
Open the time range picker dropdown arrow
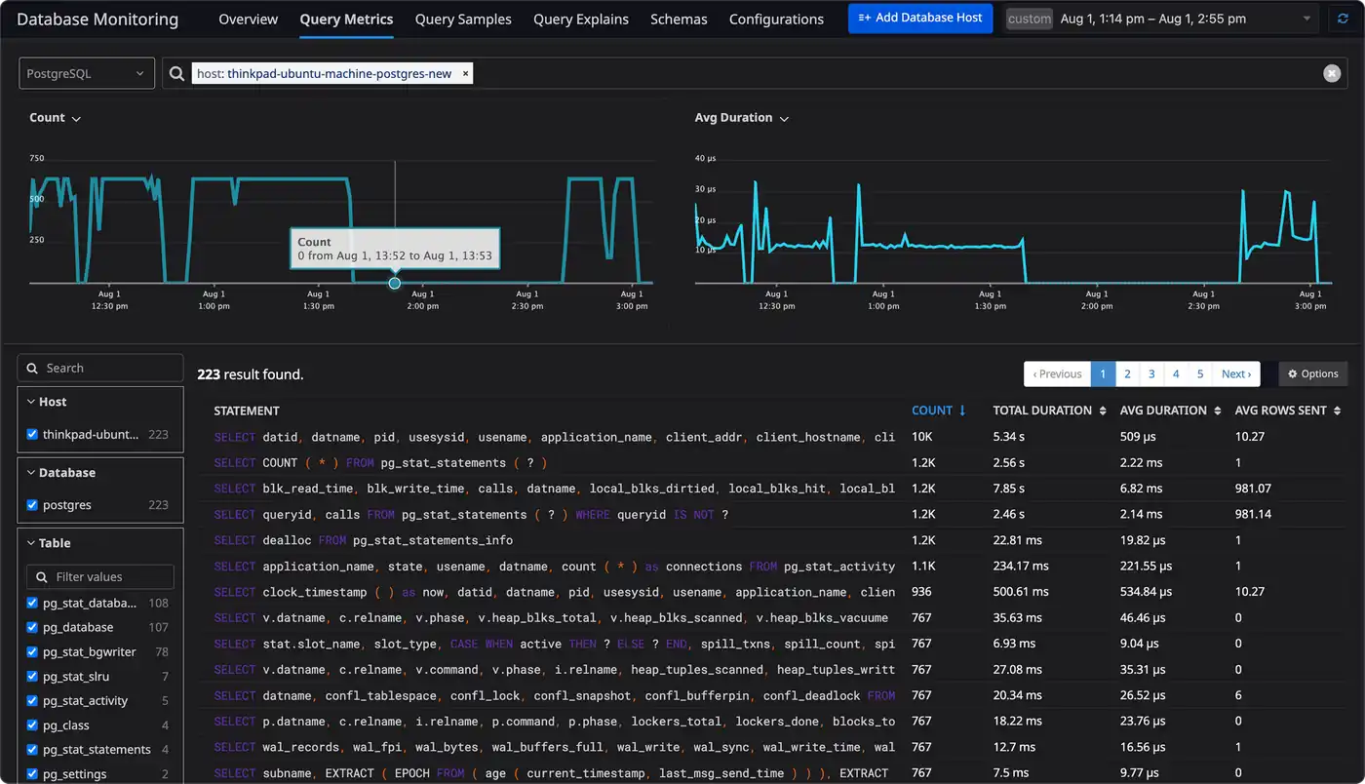1306,19
